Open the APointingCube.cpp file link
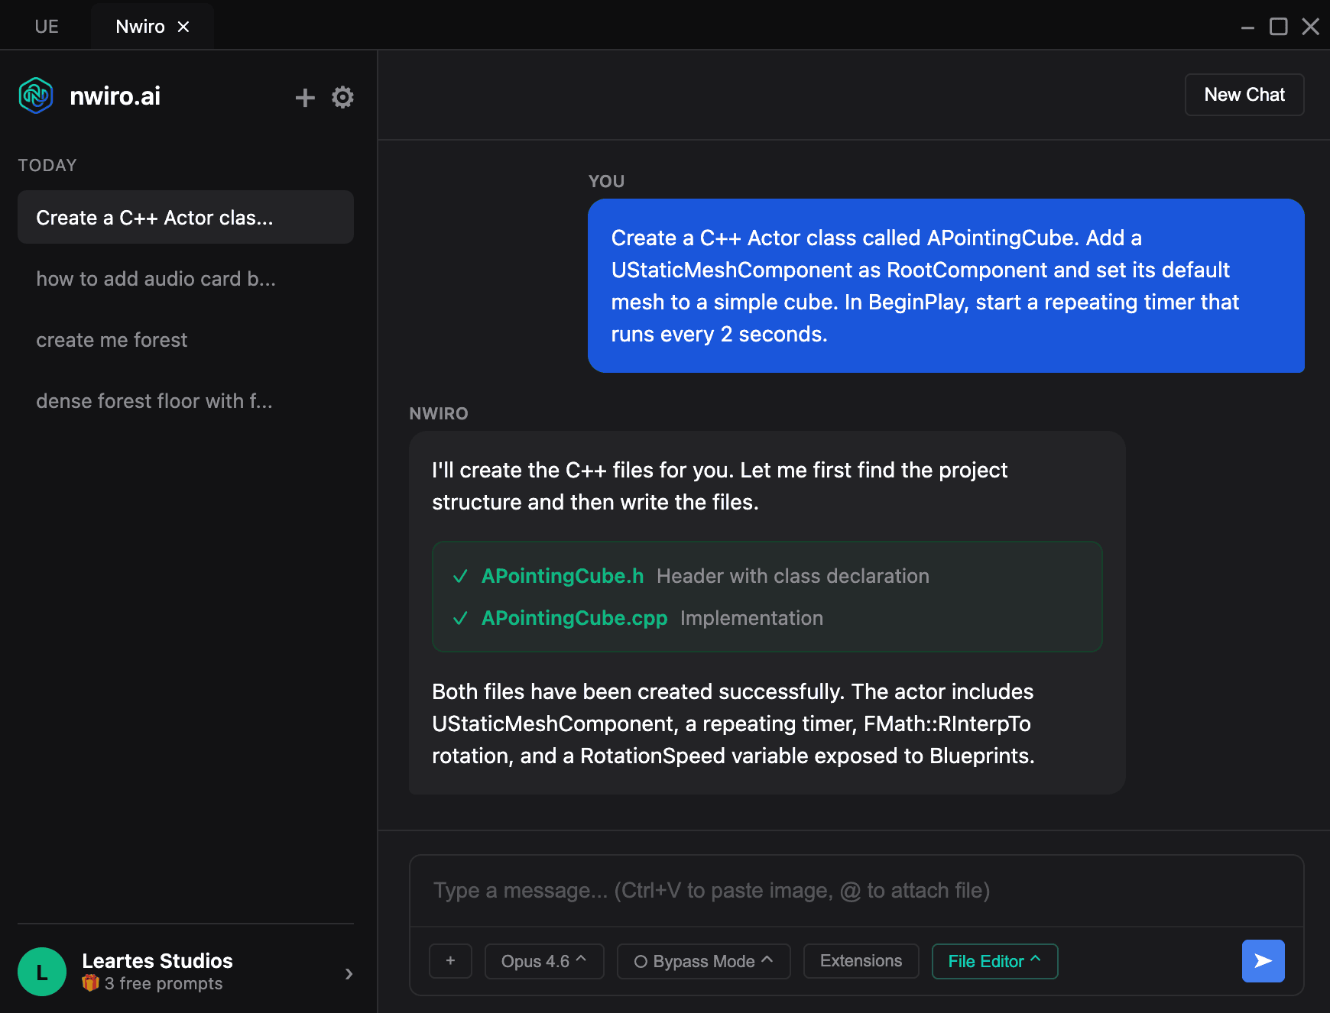The height and width of the screenshot is (1013, 1330). 574,618
